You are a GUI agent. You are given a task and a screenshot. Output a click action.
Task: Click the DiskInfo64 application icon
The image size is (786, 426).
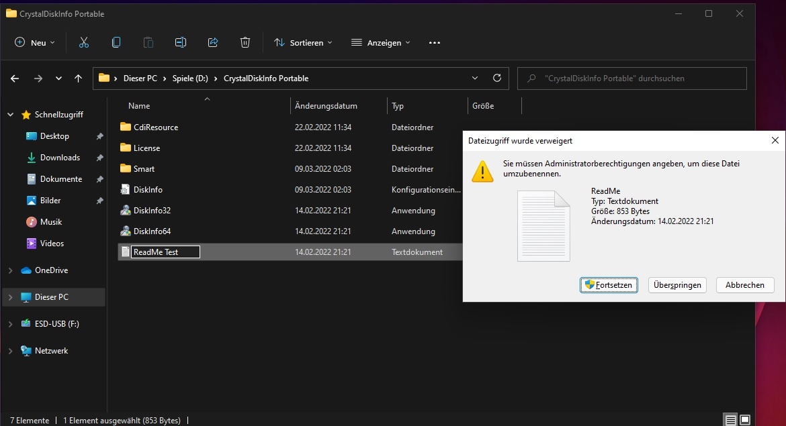126,231
